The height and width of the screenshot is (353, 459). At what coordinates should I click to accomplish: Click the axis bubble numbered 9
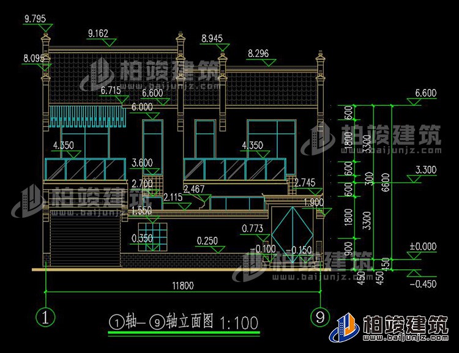pos(318,317)
